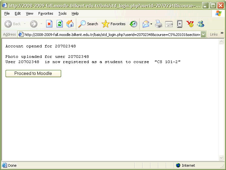Click the Mail envelope icon
Image resolution: width=226 pixels, height=170 pixels.
[x=146, y=24]
